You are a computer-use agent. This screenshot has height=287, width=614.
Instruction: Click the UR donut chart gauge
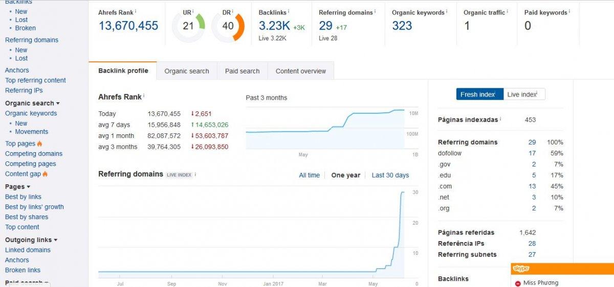[x=188, y=26]
